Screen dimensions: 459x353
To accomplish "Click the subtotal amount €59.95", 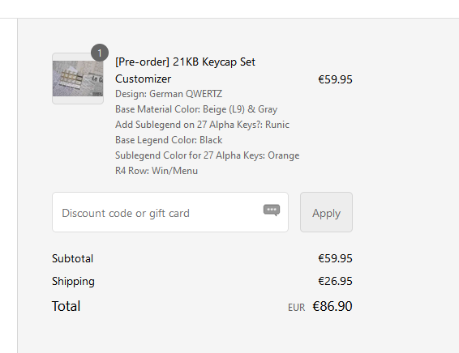I will click(x=335, y=258).
